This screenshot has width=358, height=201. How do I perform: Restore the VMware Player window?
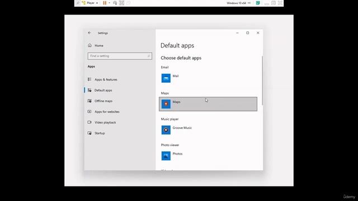(274, 3)
